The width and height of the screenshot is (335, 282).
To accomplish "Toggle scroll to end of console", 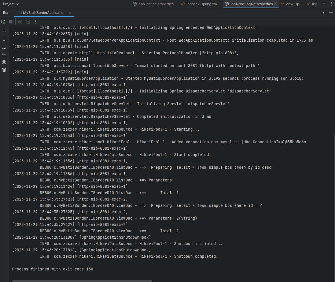I will tap(4, 55).
